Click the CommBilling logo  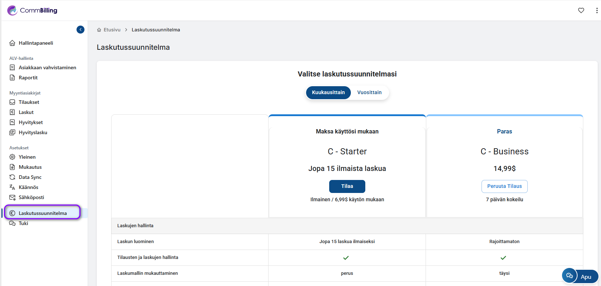(x=32, y=10)
